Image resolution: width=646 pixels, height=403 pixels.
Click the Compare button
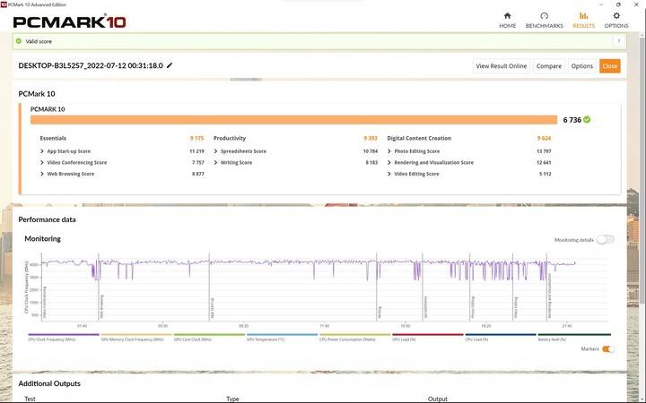pyautogui.click(x=549, y=65)
